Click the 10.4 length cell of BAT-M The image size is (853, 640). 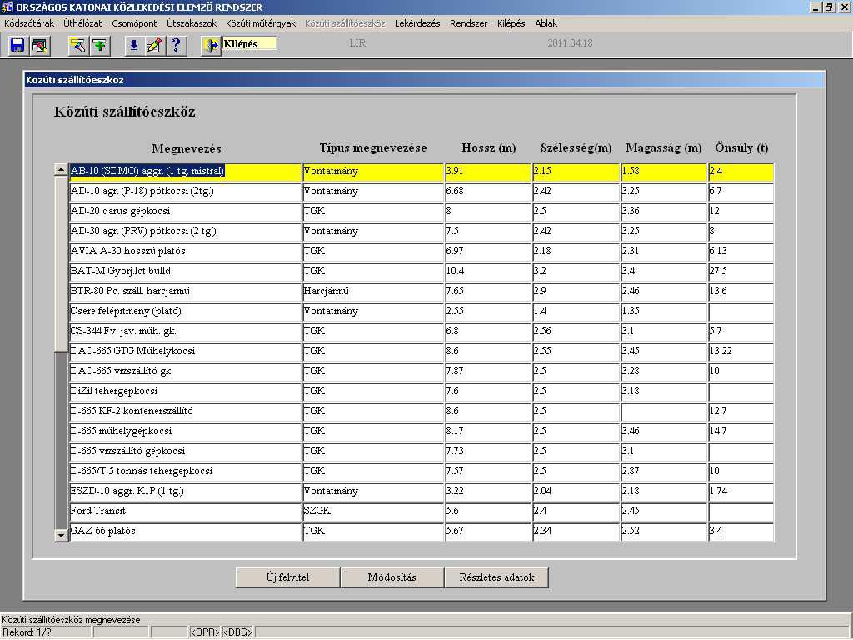[x=488, y=272]
